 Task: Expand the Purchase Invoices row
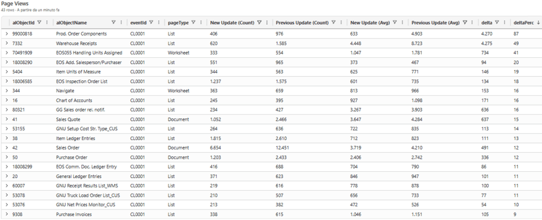[6, 214]
